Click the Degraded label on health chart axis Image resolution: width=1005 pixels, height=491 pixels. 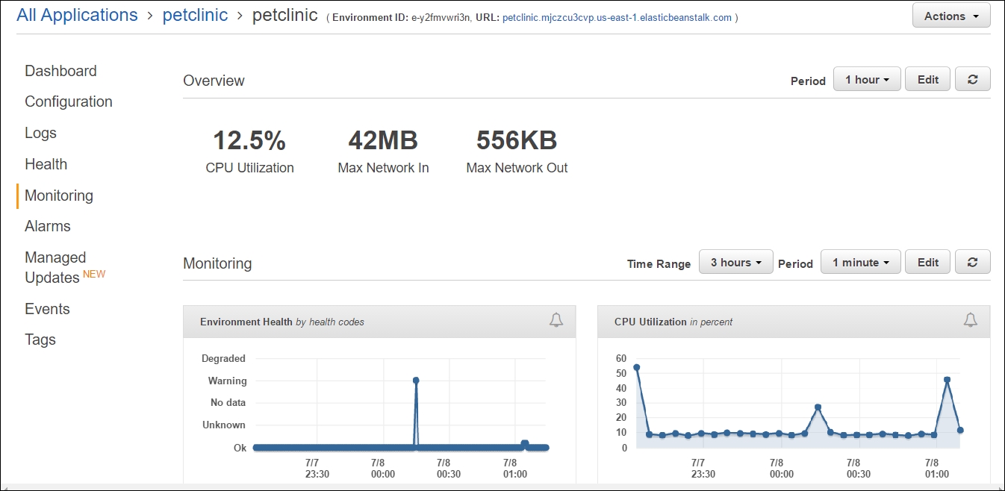[223, 358]
